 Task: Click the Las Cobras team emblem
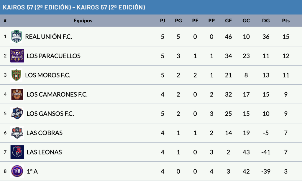[17, 133]
